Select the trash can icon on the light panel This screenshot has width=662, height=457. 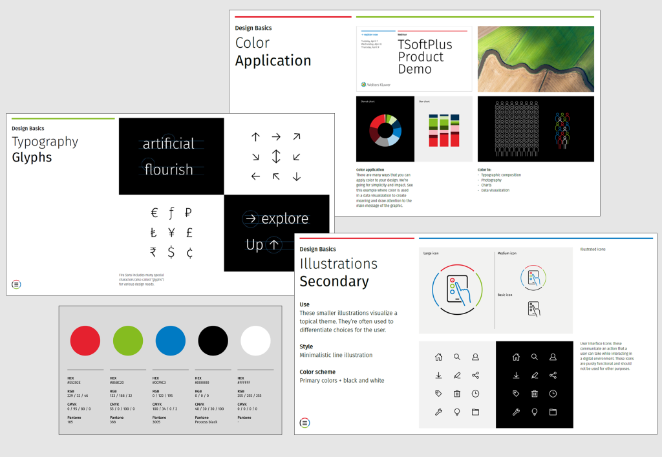pyautogui.click(x=457, y=394)
